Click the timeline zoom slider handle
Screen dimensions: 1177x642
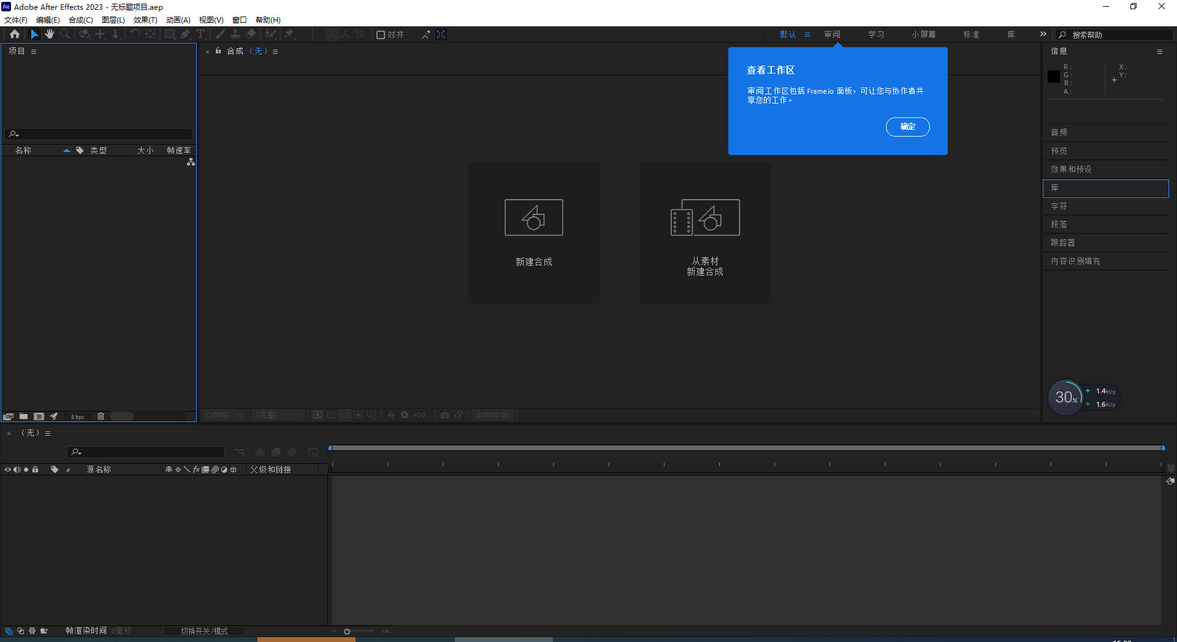point(347,632)
